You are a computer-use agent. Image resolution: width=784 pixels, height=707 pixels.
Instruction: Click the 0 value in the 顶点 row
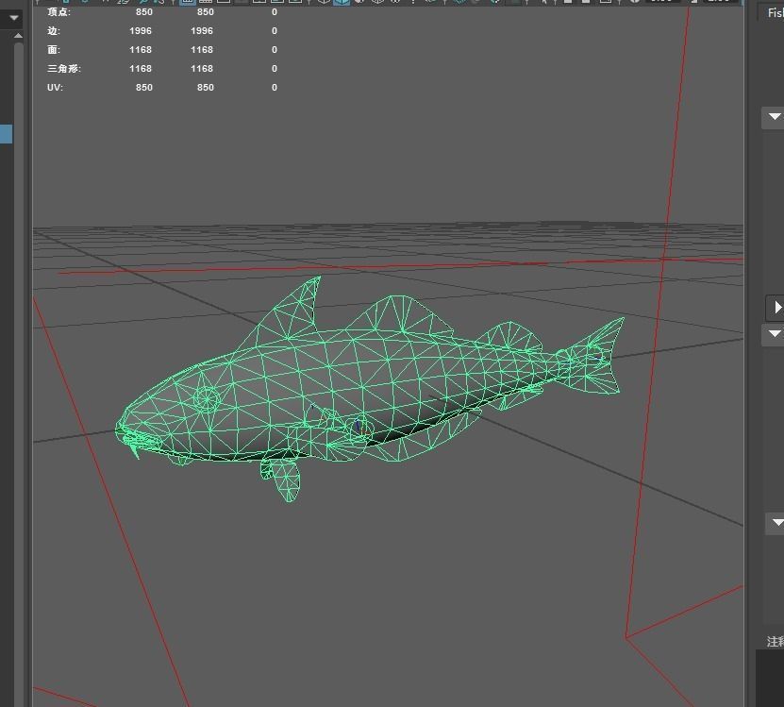pos(274,12)
